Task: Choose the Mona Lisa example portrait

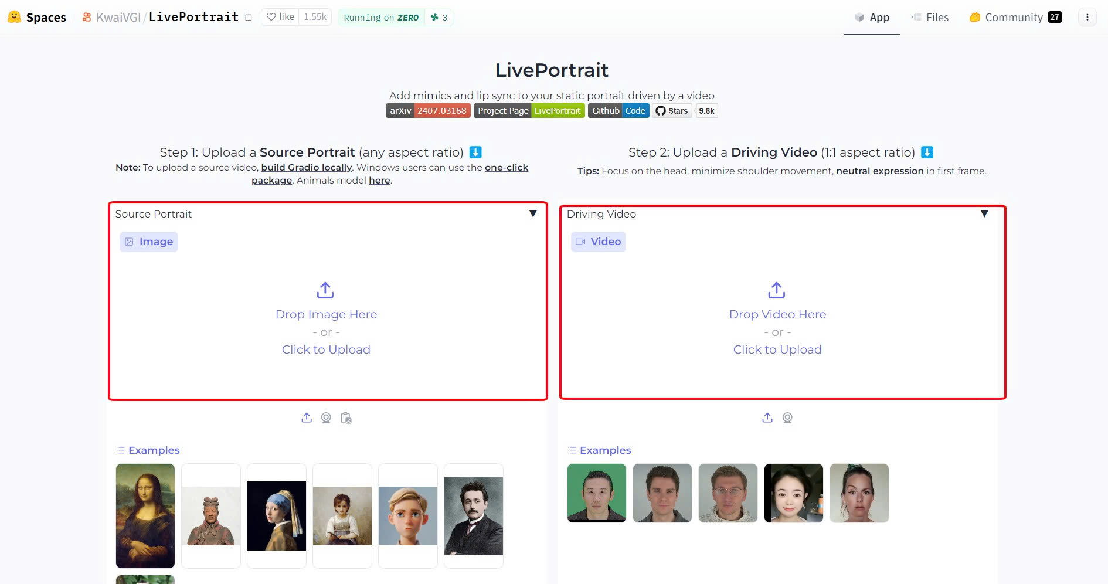Action: point(145,516)
